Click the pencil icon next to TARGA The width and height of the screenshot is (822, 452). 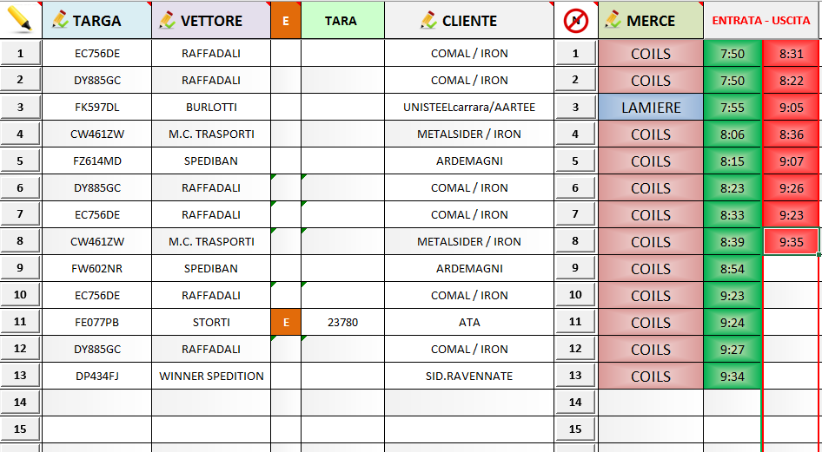click(x=60, y=20)
